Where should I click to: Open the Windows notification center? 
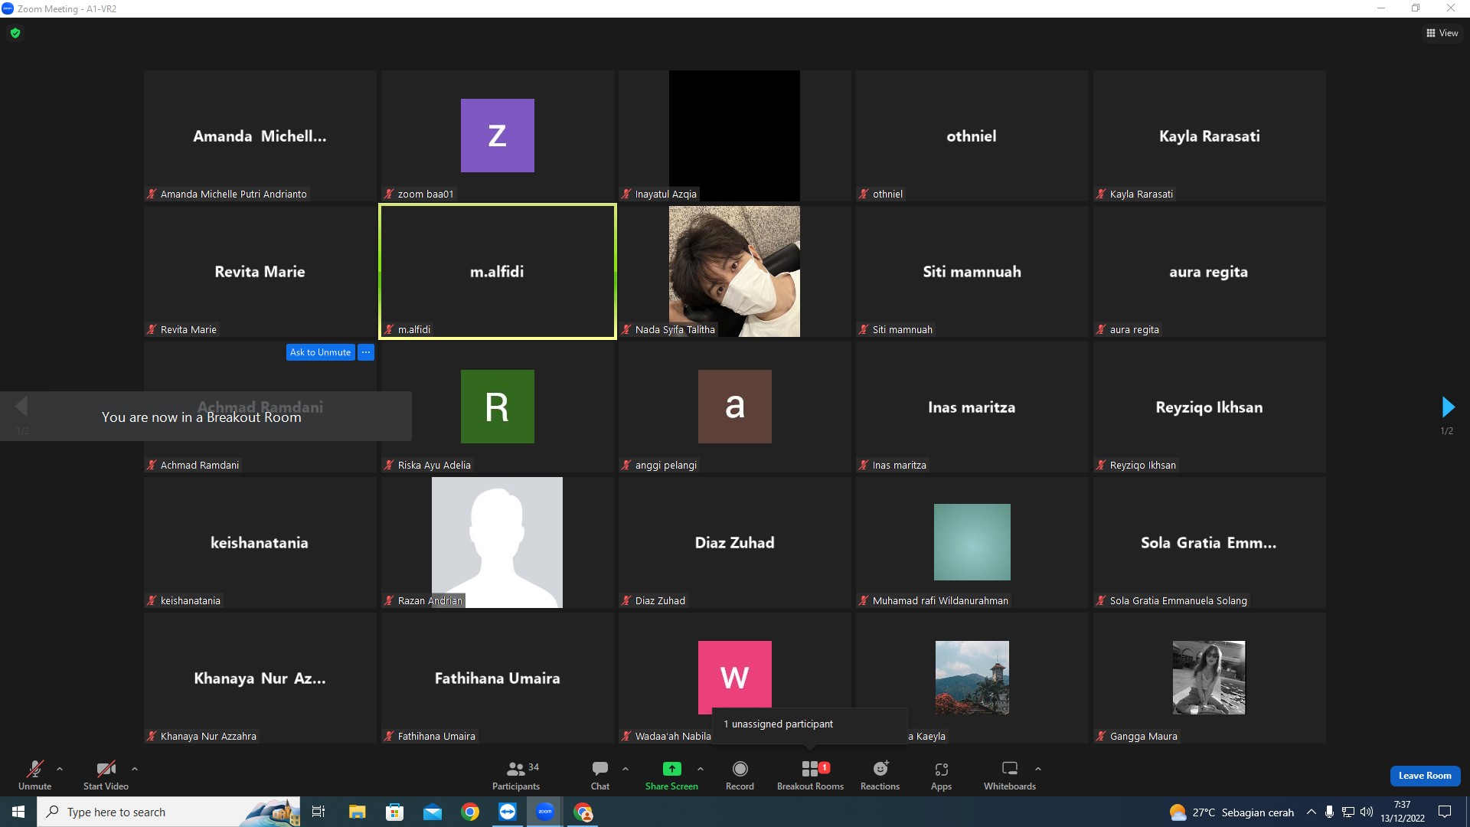[x=1445, y=812]
